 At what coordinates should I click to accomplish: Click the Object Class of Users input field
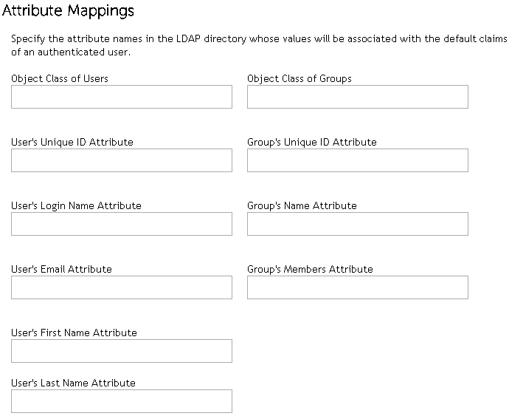point(122,97)
